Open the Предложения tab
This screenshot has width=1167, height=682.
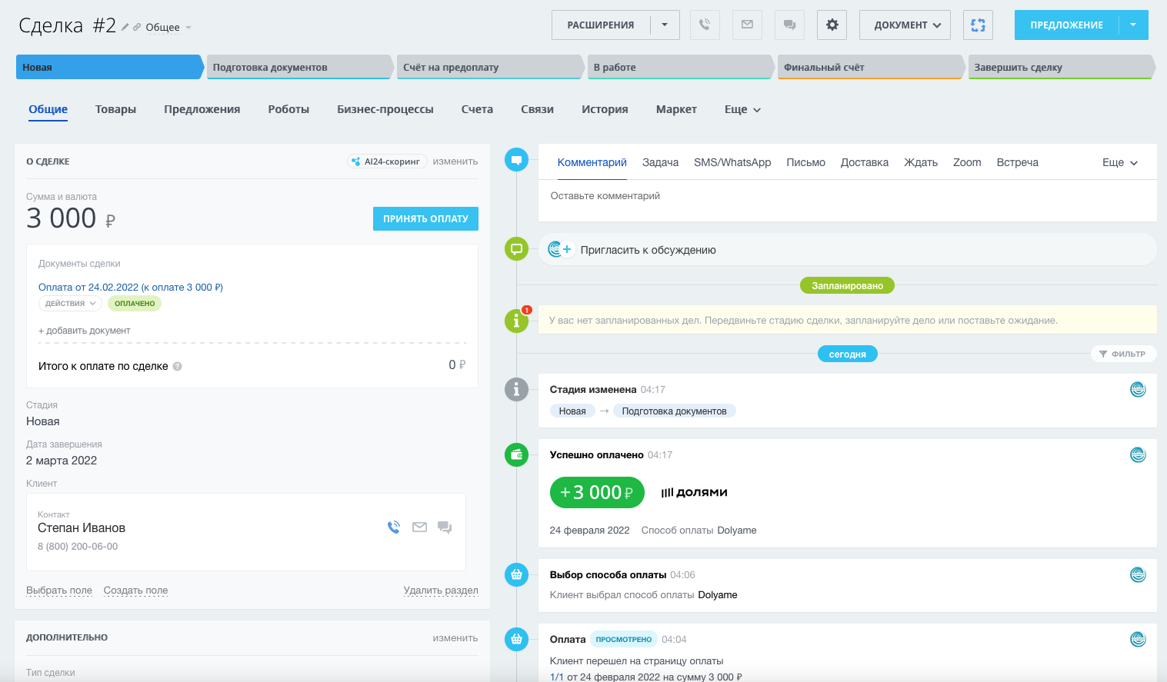(202, 109)
